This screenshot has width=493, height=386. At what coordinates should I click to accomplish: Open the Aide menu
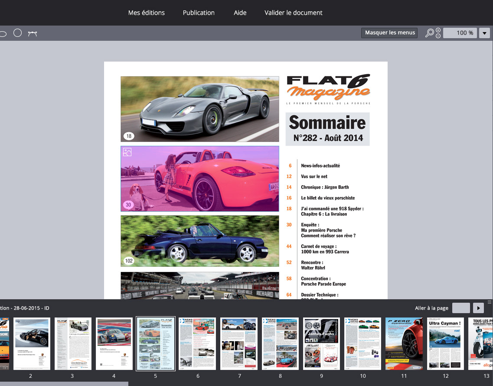240,13
